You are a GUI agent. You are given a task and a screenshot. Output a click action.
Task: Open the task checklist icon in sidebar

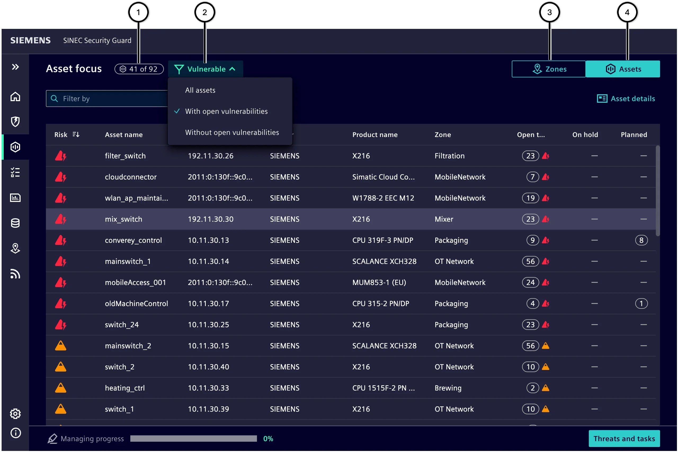[x=15, y=172]
